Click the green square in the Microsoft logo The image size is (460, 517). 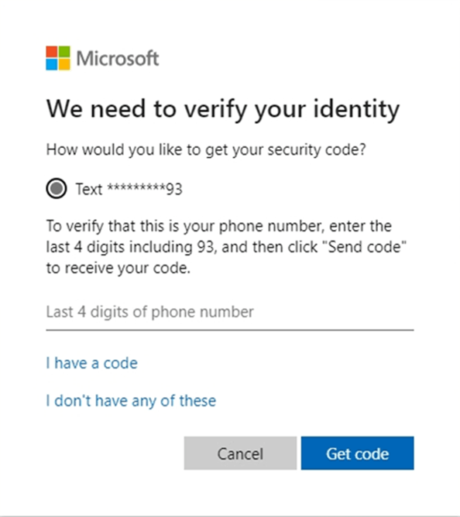(x=64, y=52)
